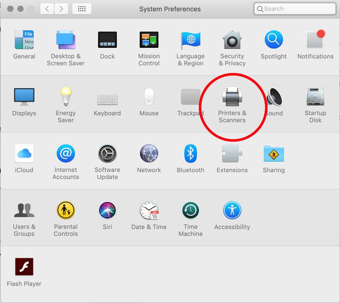
Task: Open Displays settings
Action: pos(24,97)
